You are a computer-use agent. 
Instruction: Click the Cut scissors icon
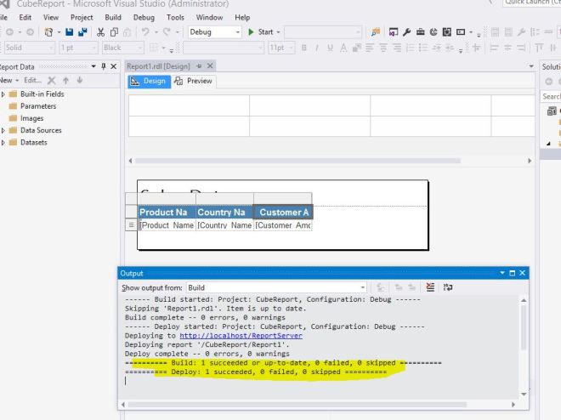102,32
